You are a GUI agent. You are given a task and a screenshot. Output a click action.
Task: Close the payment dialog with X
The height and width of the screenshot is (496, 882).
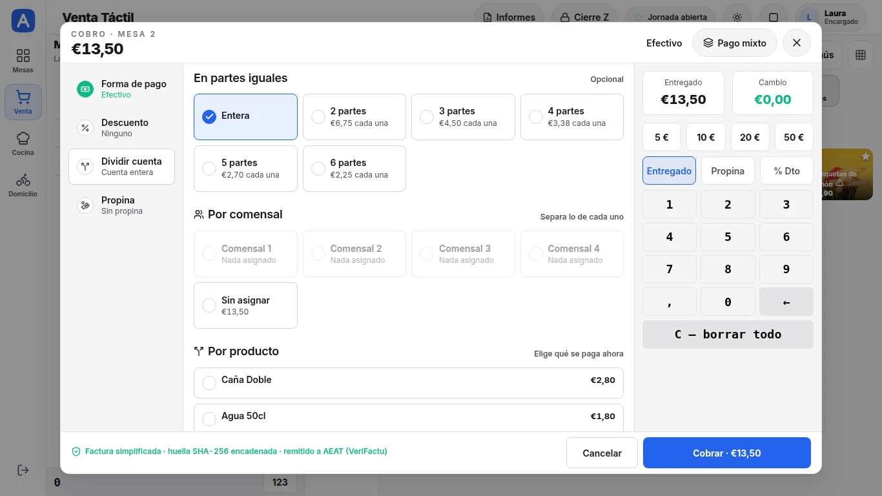click(797, 43)
